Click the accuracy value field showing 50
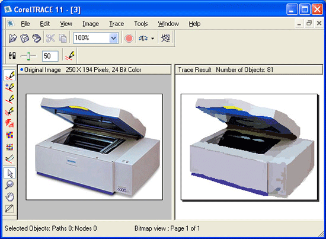The width and height of the screenshot is (326, 239). 50,56
